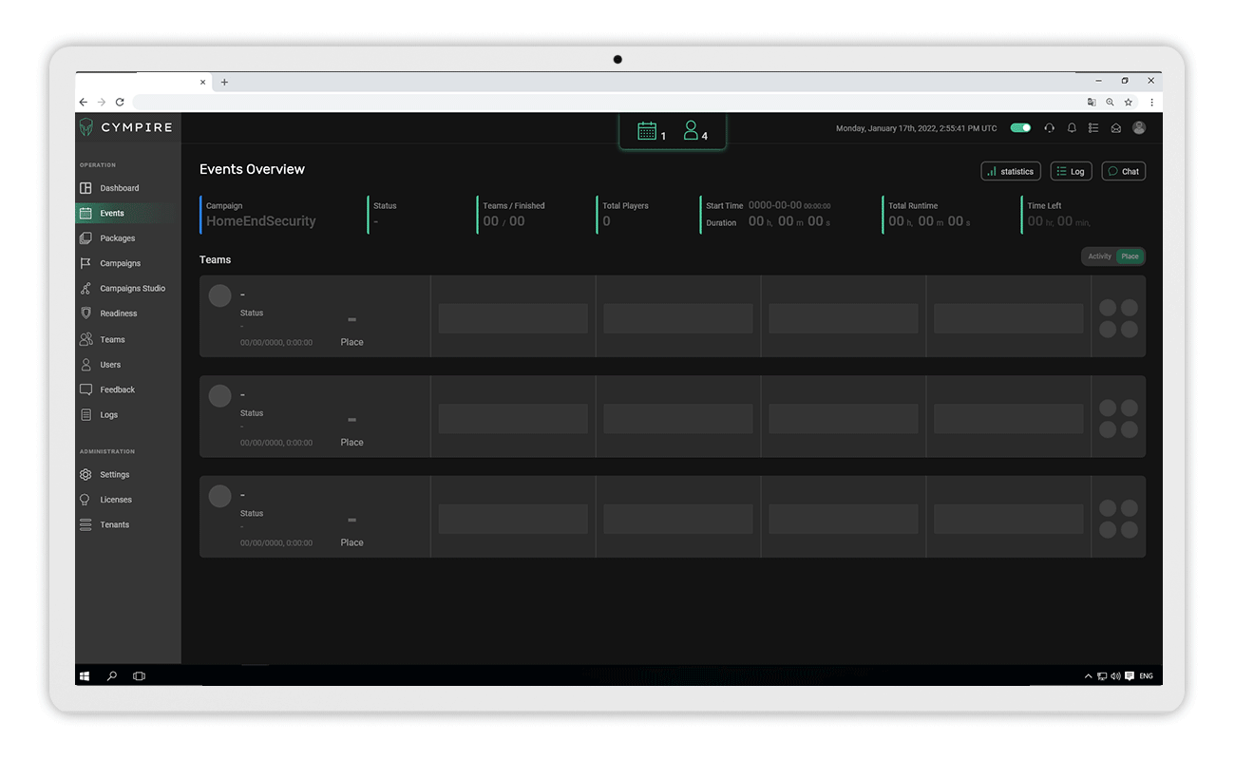
Task: Toggle the green switch in the header
Action: [1020, 127]
